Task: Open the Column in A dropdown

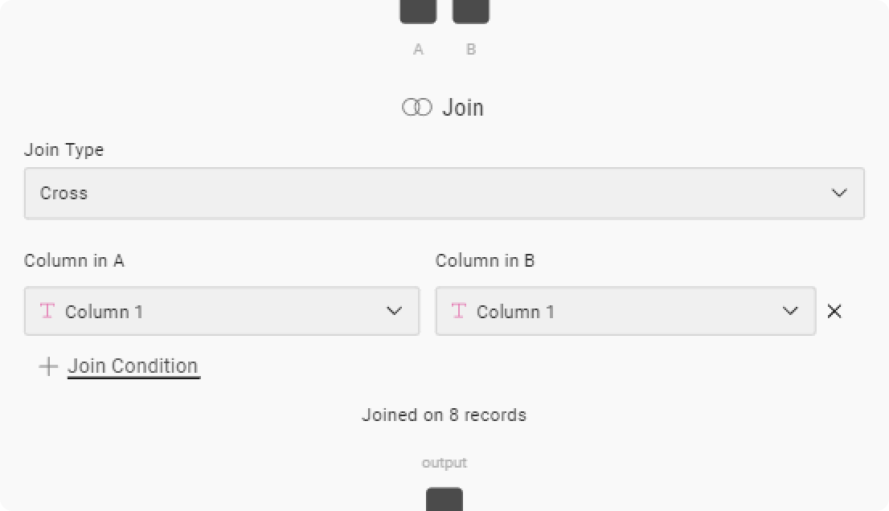Action: [x=222, y=311]
